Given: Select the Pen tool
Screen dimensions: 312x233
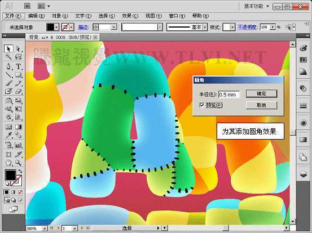Looking at the screenshot, I should click(8, 66).
